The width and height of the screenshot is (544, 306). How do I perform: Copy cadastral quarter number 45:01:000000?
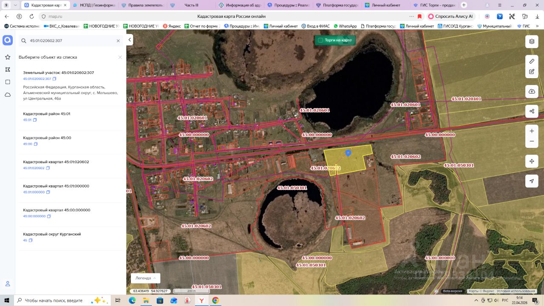(48, 192)
